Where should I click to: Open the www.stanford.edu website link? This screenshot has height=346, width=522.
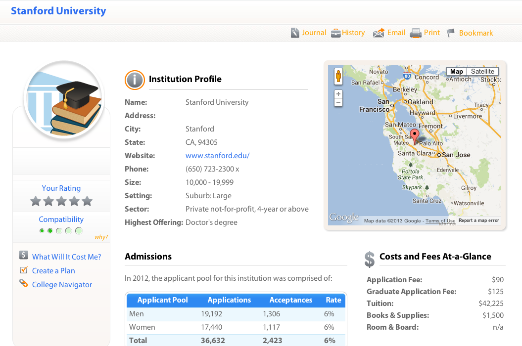click(217, 156)
